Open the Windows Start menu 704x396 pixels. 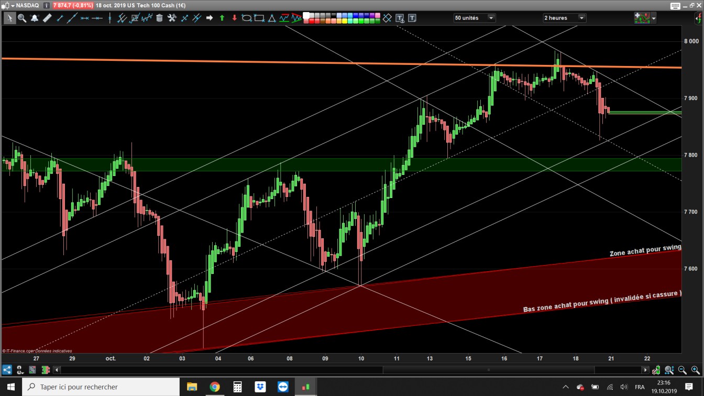point(10,387)
